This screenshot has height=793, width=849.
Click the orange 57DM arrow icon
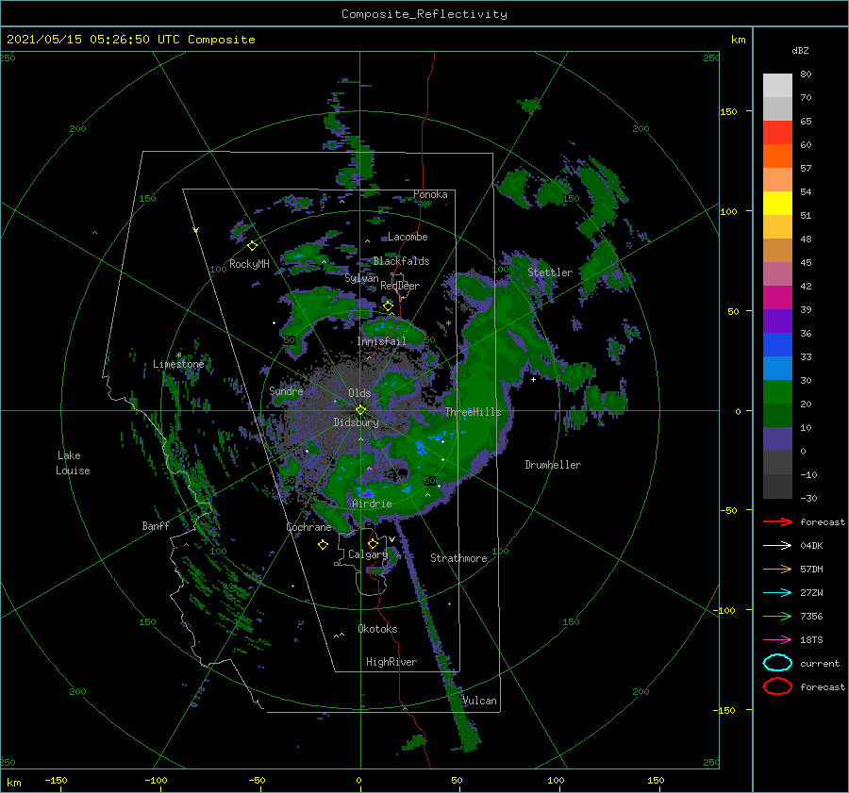(777, 569)
